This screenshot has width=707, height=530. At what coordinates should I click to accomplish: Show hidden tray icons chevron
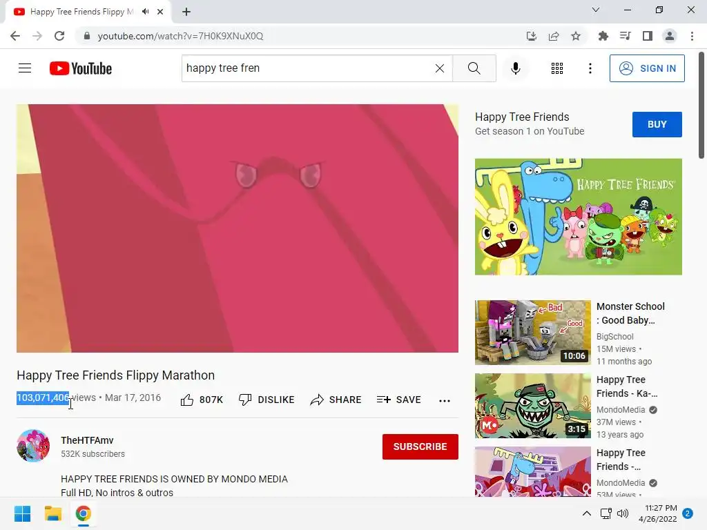pos(587,513)
